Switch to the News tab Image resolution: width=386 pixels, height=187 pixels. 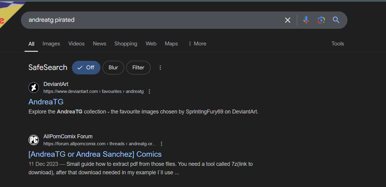coord(100,44)
